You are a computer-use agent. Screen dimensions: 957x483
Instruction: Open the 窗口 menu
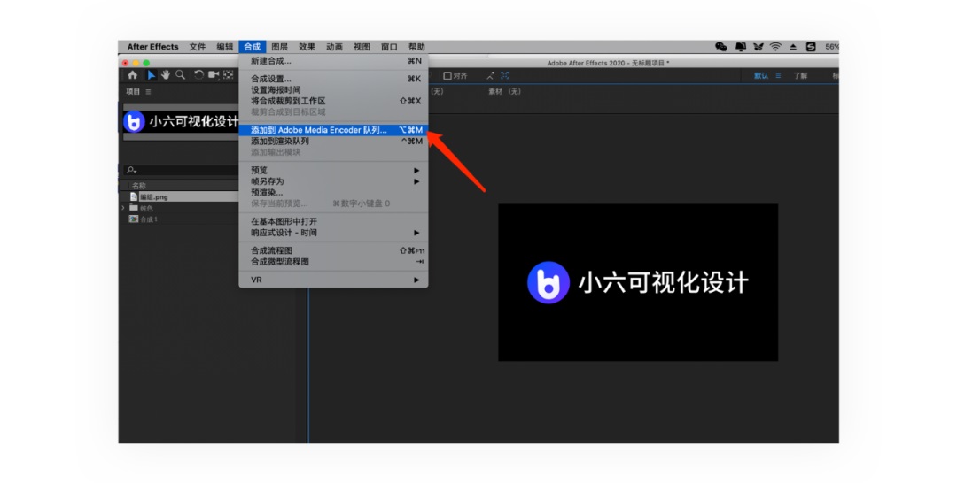[x=389, y=46]
